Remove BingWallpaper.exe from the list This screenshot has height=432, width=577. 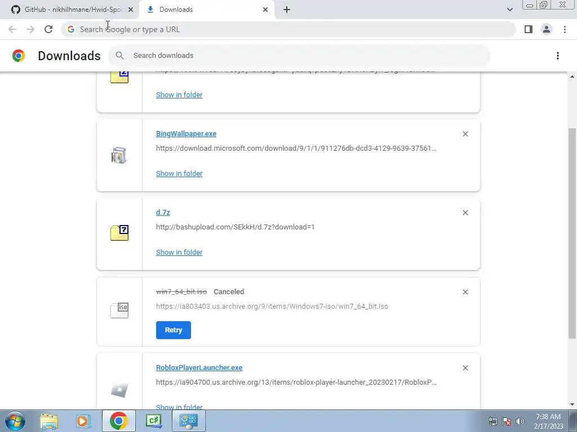(465, 134)
